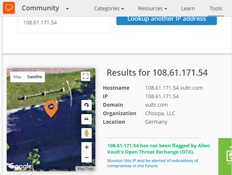Select hostname value 108.61.171.54.vultr.com
Viewport: 232px width, 175px height.
174,88
